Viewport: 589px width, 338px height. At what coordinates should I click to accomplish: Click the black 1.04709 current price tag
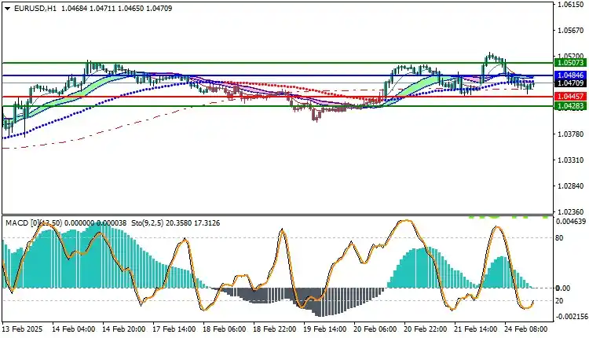click(x=569, y=83)
